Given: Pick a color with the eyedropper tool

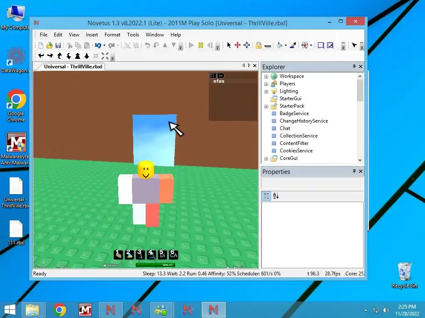Looking at the screenshot, I should click(293, 45).
